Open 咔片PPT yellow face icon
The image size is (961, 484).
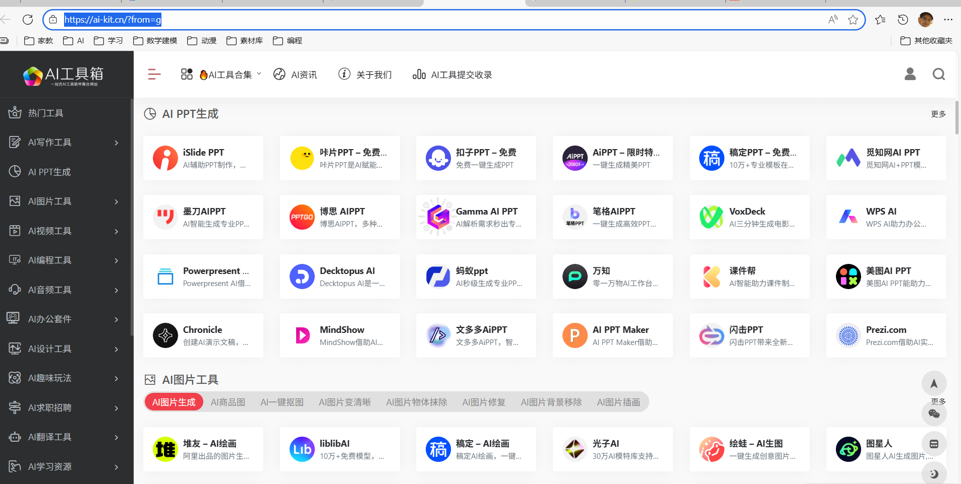(x=302, y=158)
